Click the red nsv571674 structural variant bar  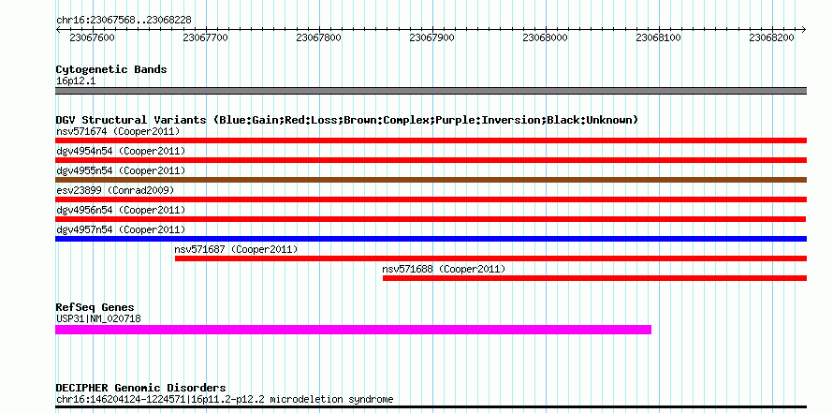coord(431,140)
